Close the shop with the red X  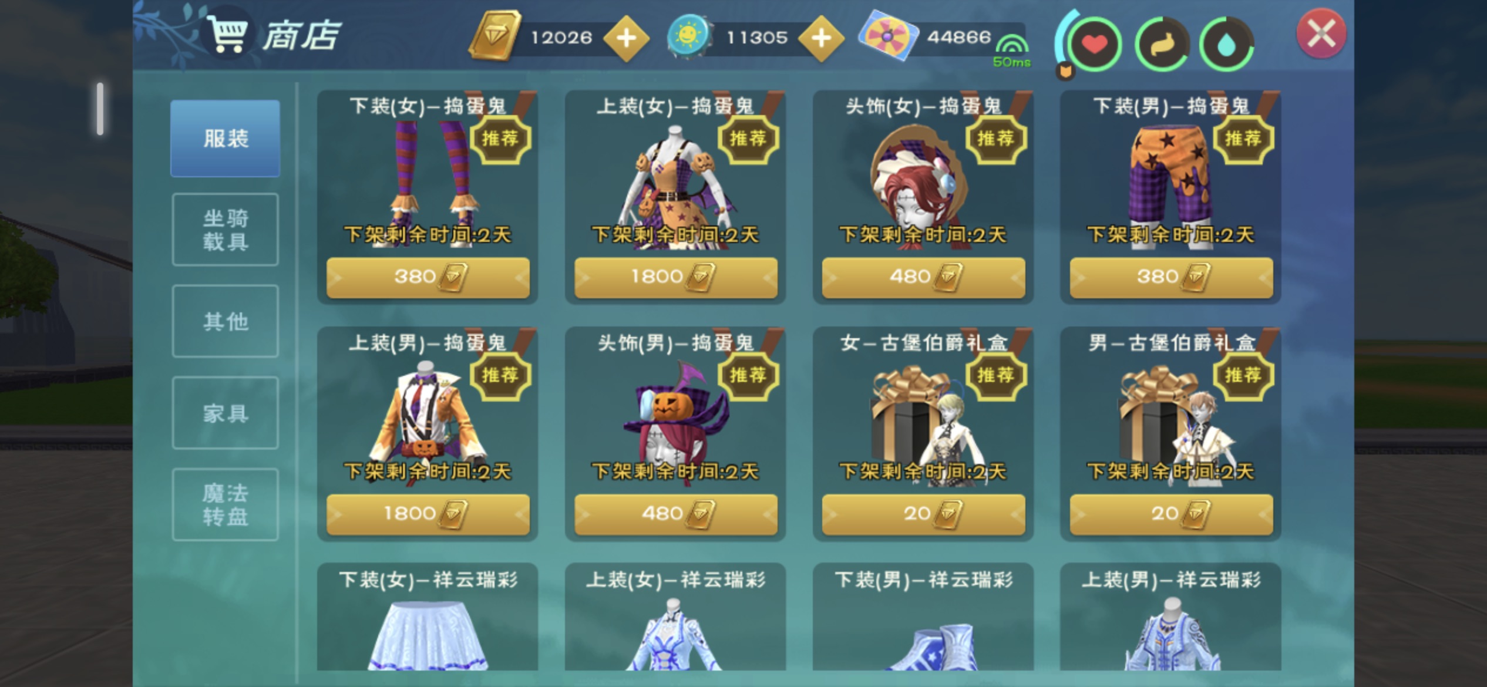tap(1321, 33)
